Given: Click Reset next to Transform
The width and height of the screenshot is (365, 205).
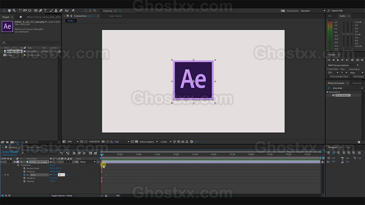Looking at the screenshot, I should (52, 165).
